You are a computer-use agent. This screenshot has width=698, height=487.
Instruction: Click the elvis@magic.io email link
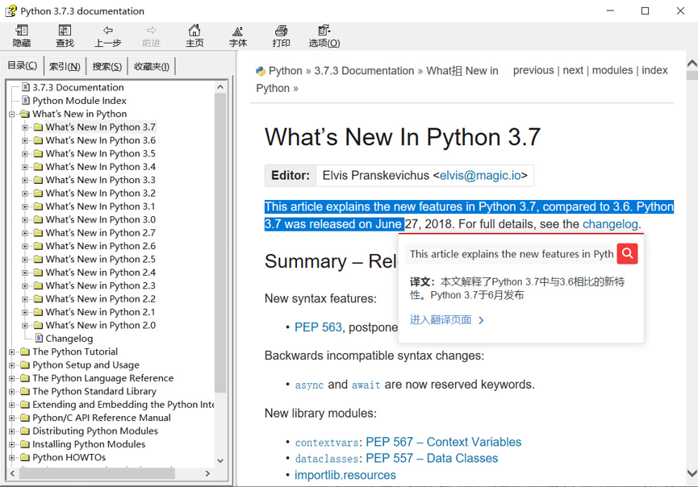(x=480, y=176)
